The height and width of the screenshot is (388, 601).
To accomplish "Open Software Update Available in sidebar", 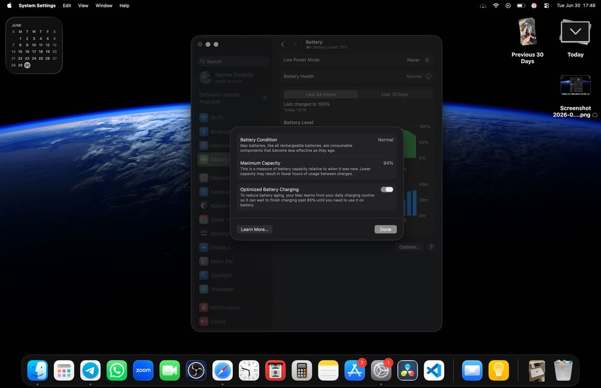I will tap(233, 98).
